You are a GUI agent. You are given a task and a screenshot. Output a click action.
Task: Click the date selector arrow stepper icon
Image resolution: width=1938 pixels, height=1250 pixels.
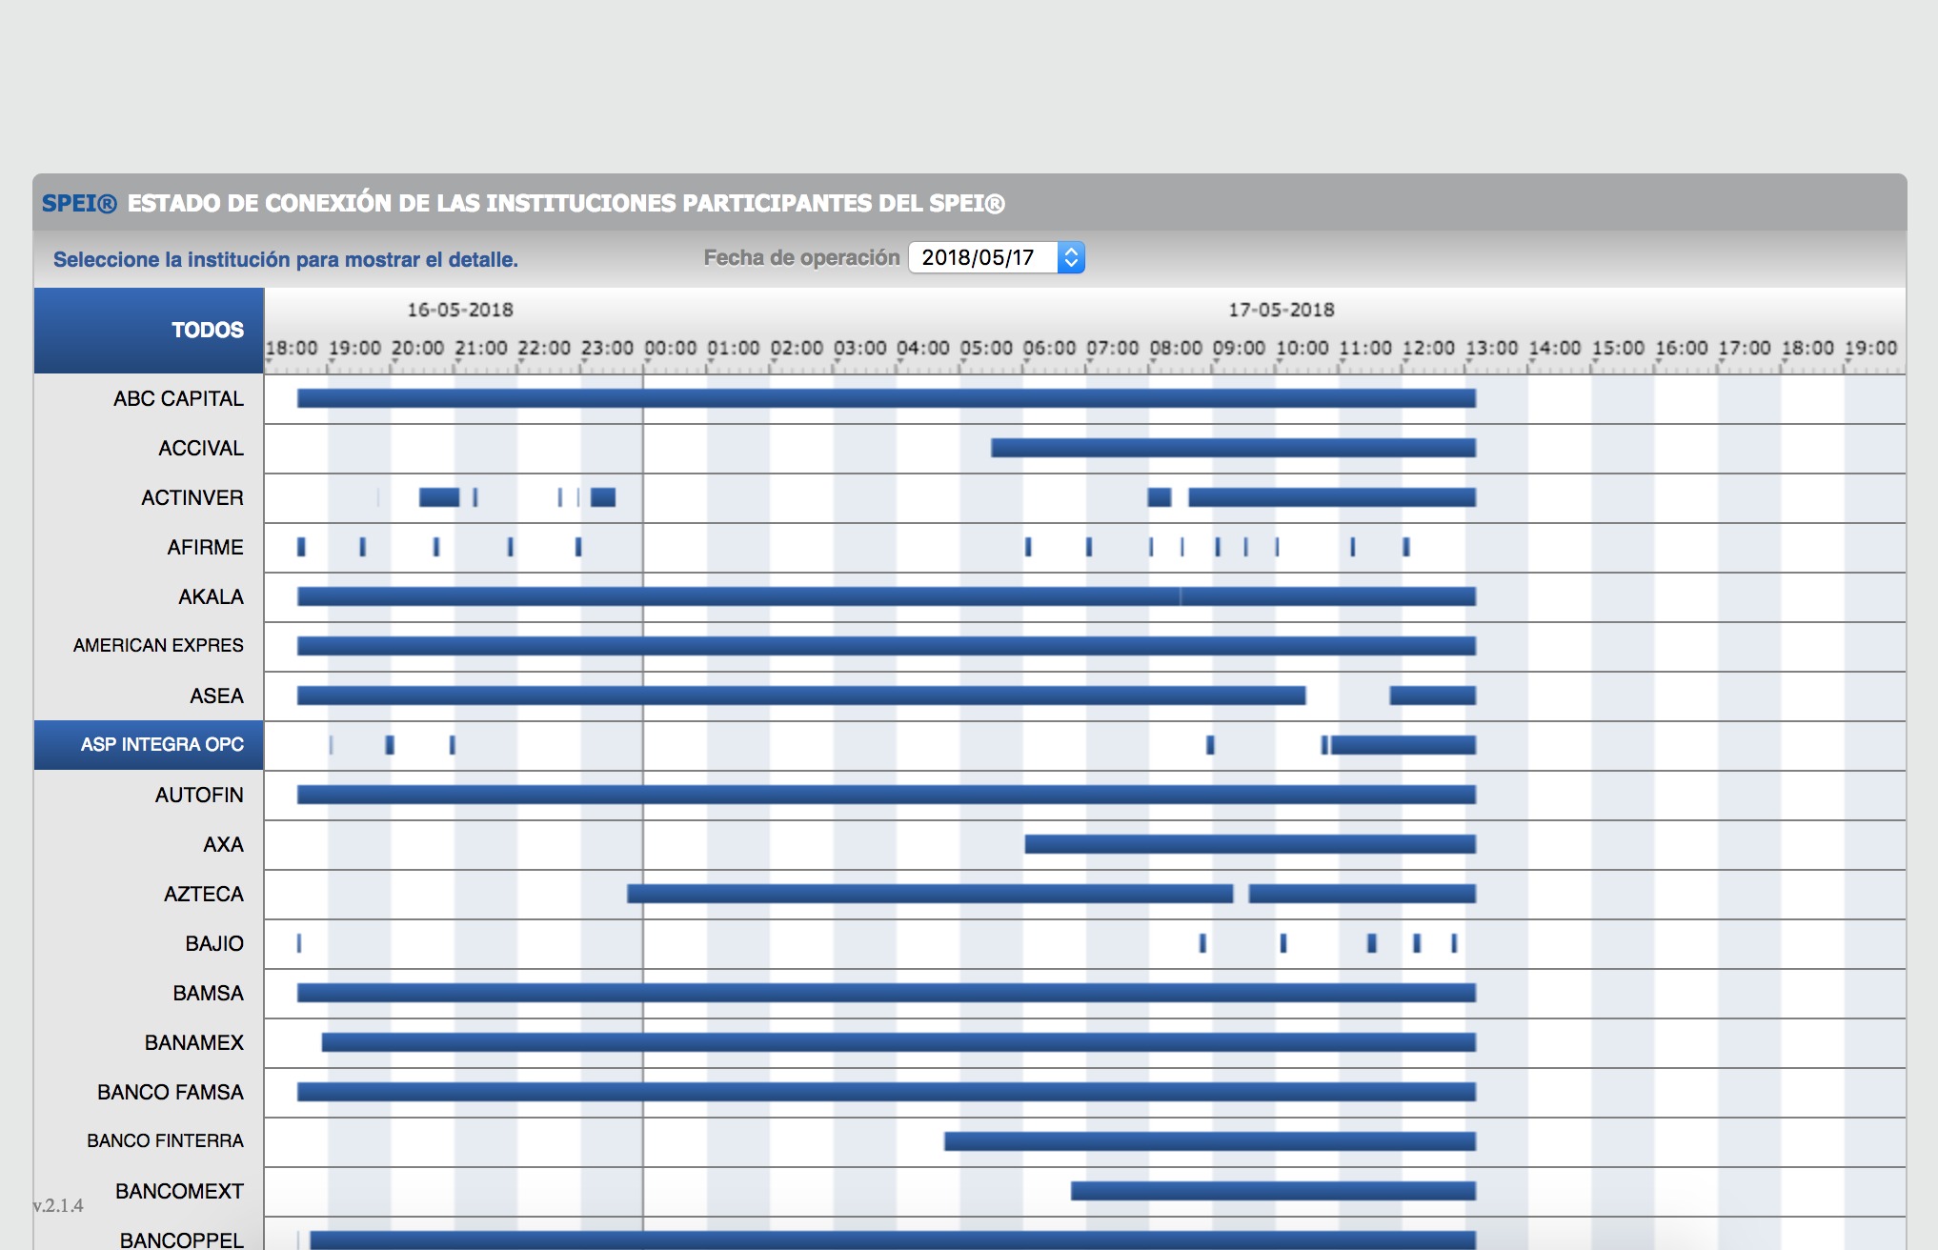tap(1071, 257)
